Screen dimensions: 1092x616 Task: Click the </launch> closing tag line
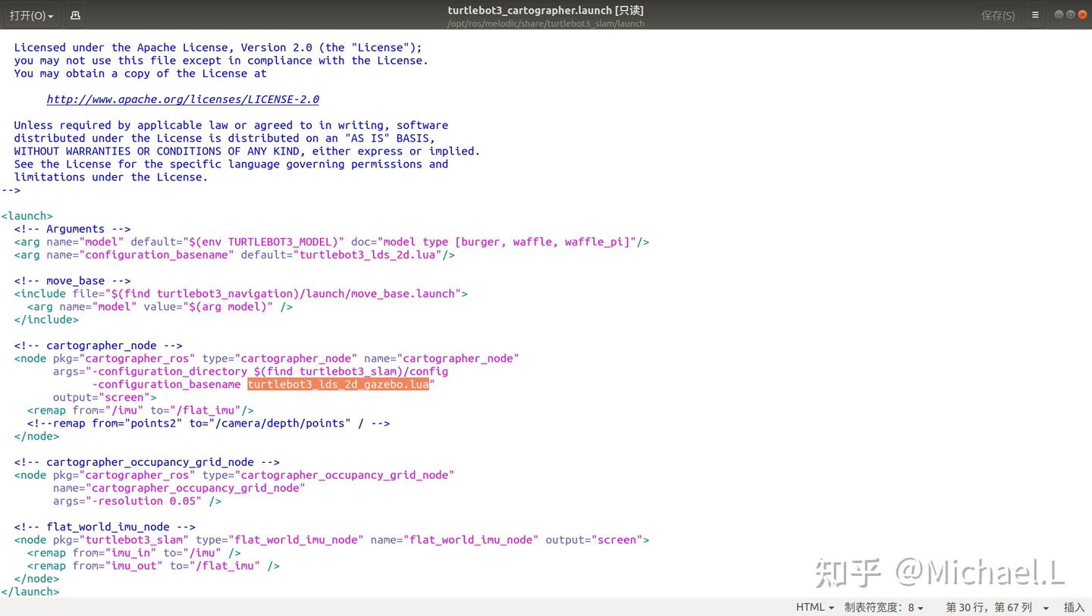pos(30,591)
